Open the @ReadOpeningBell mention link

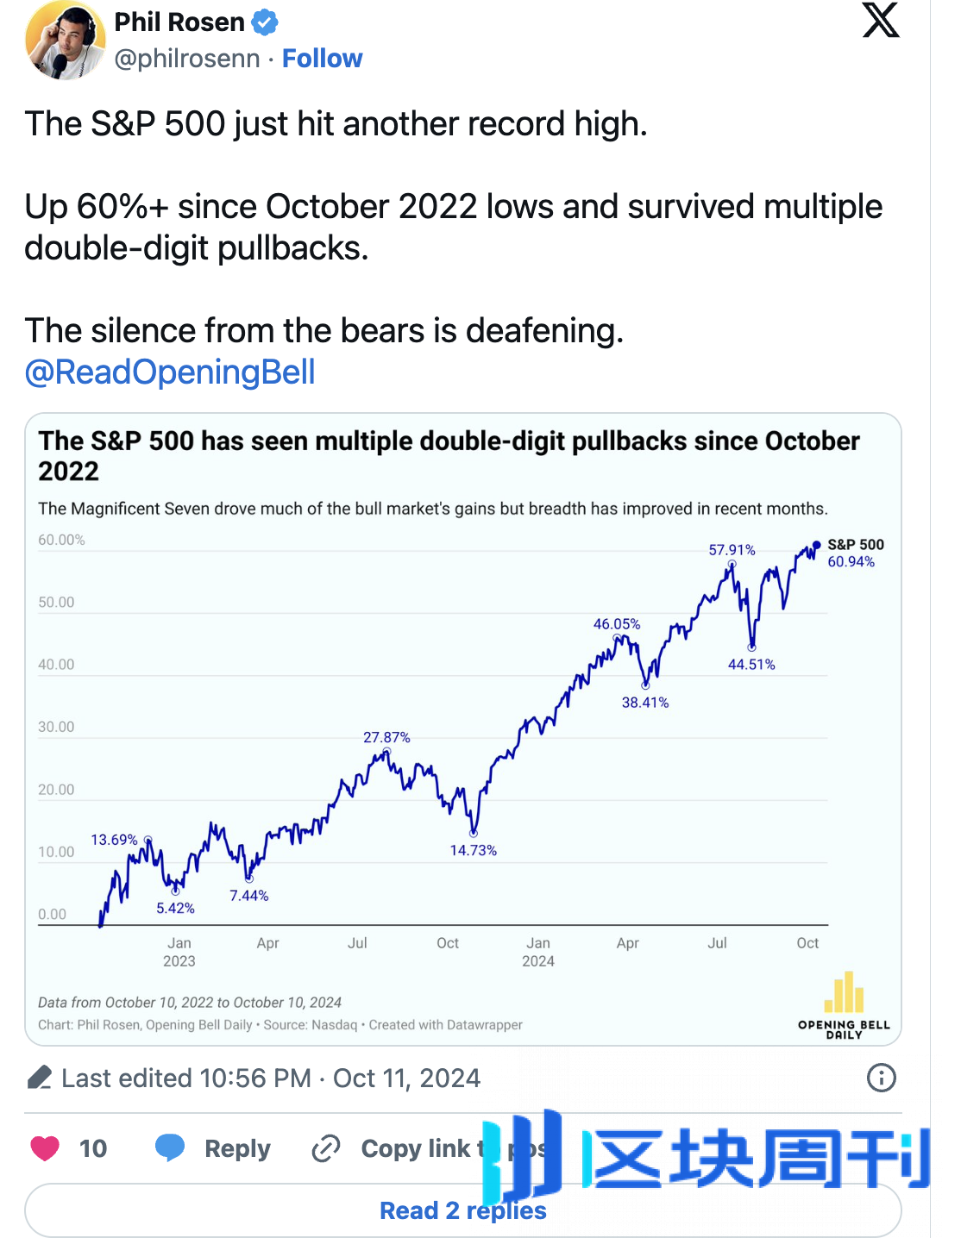(170, 372)
